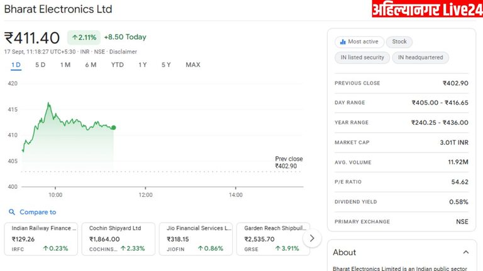483x271 pixels.
Task: Select the 1Y time range tab
Action: [143, 65]
